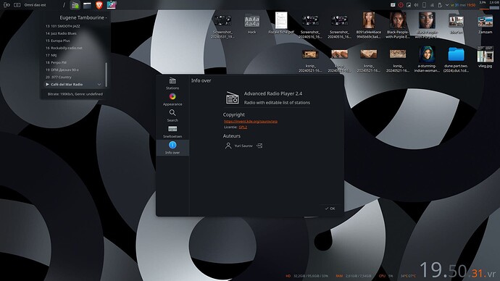This screenshot has height=281, width=500.
Task: Click the Eugene Tambourine track title
Action: 83,18
